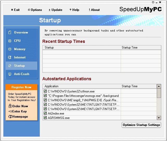Click the Startup arrows icon in sidebar
This screenshot has width=167, height=141.
pyautogui.click(x=10, y=66)
